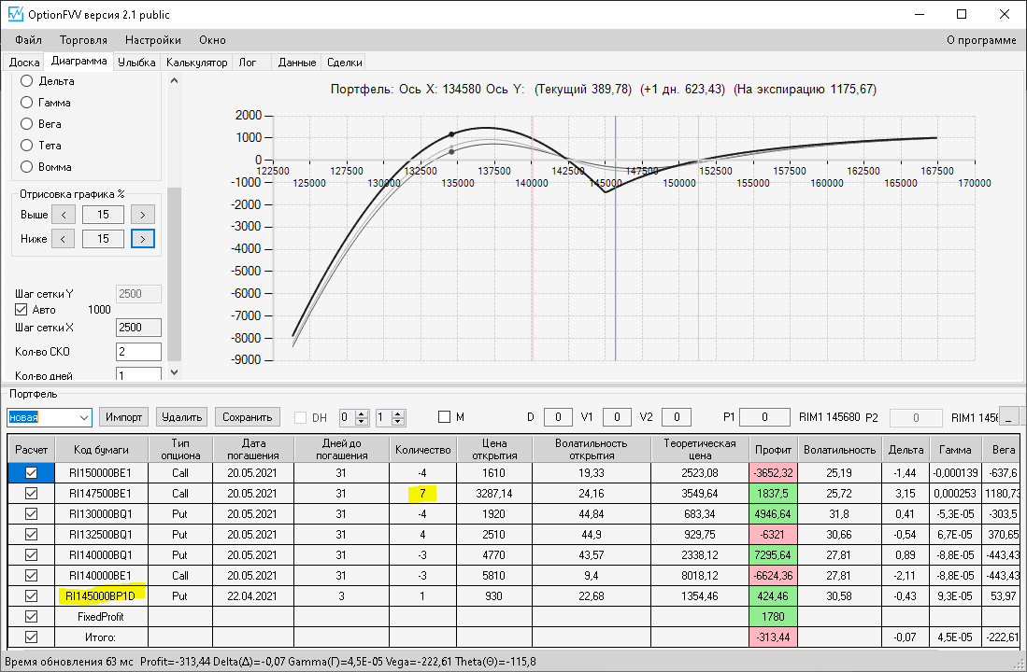Click the Выше percentage value field

(x=103, y=215)
